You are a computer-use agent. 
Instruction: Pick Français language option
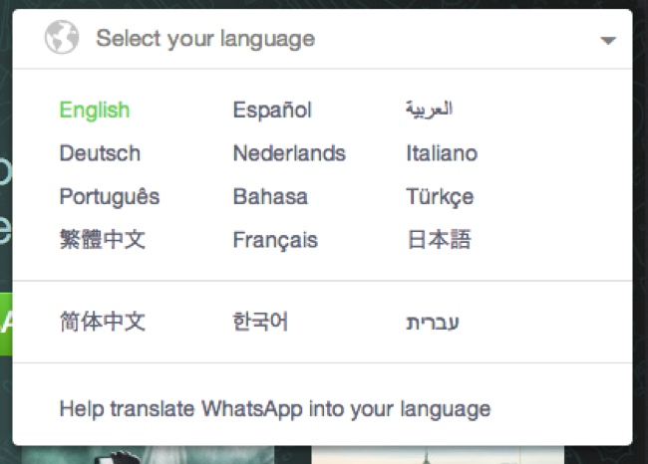point(275,240)
